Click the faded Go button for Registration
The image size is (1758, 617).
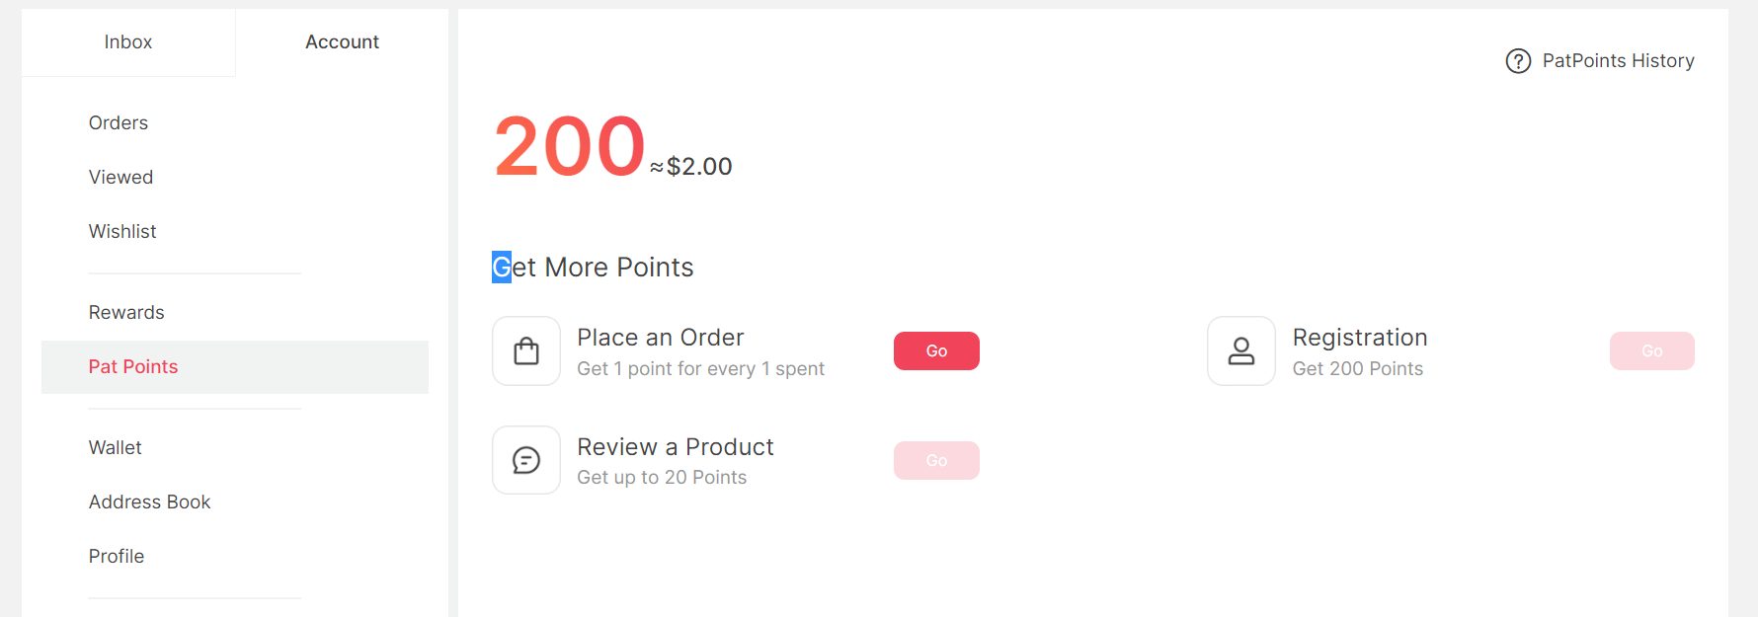point(1652,351)
